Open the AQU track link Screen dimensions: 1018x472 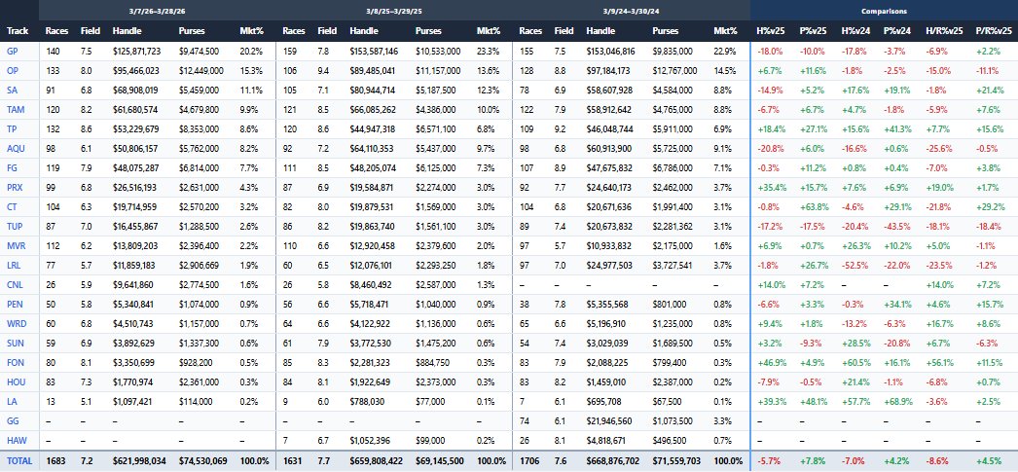15,149
